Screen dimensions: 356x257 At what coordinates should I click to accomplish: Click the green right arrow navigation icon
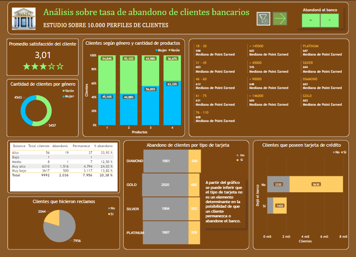[x=280, y=19]
